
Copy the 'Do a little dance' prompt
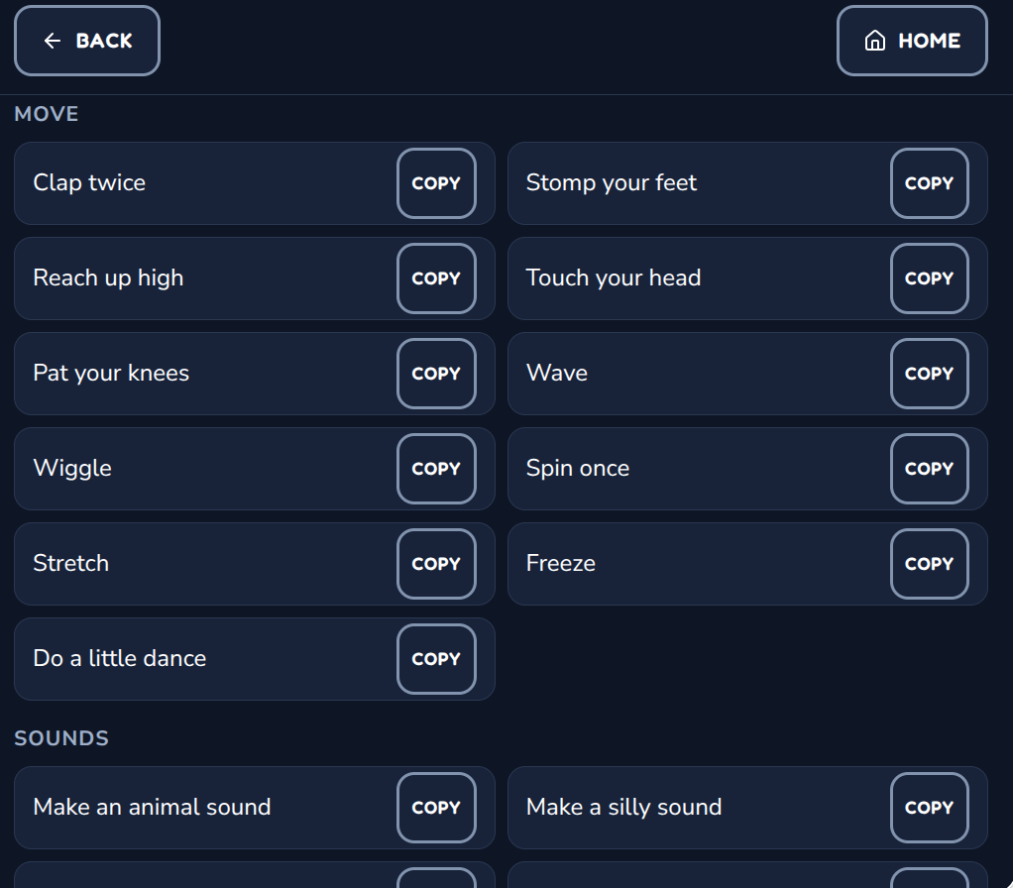pos(436,659)
